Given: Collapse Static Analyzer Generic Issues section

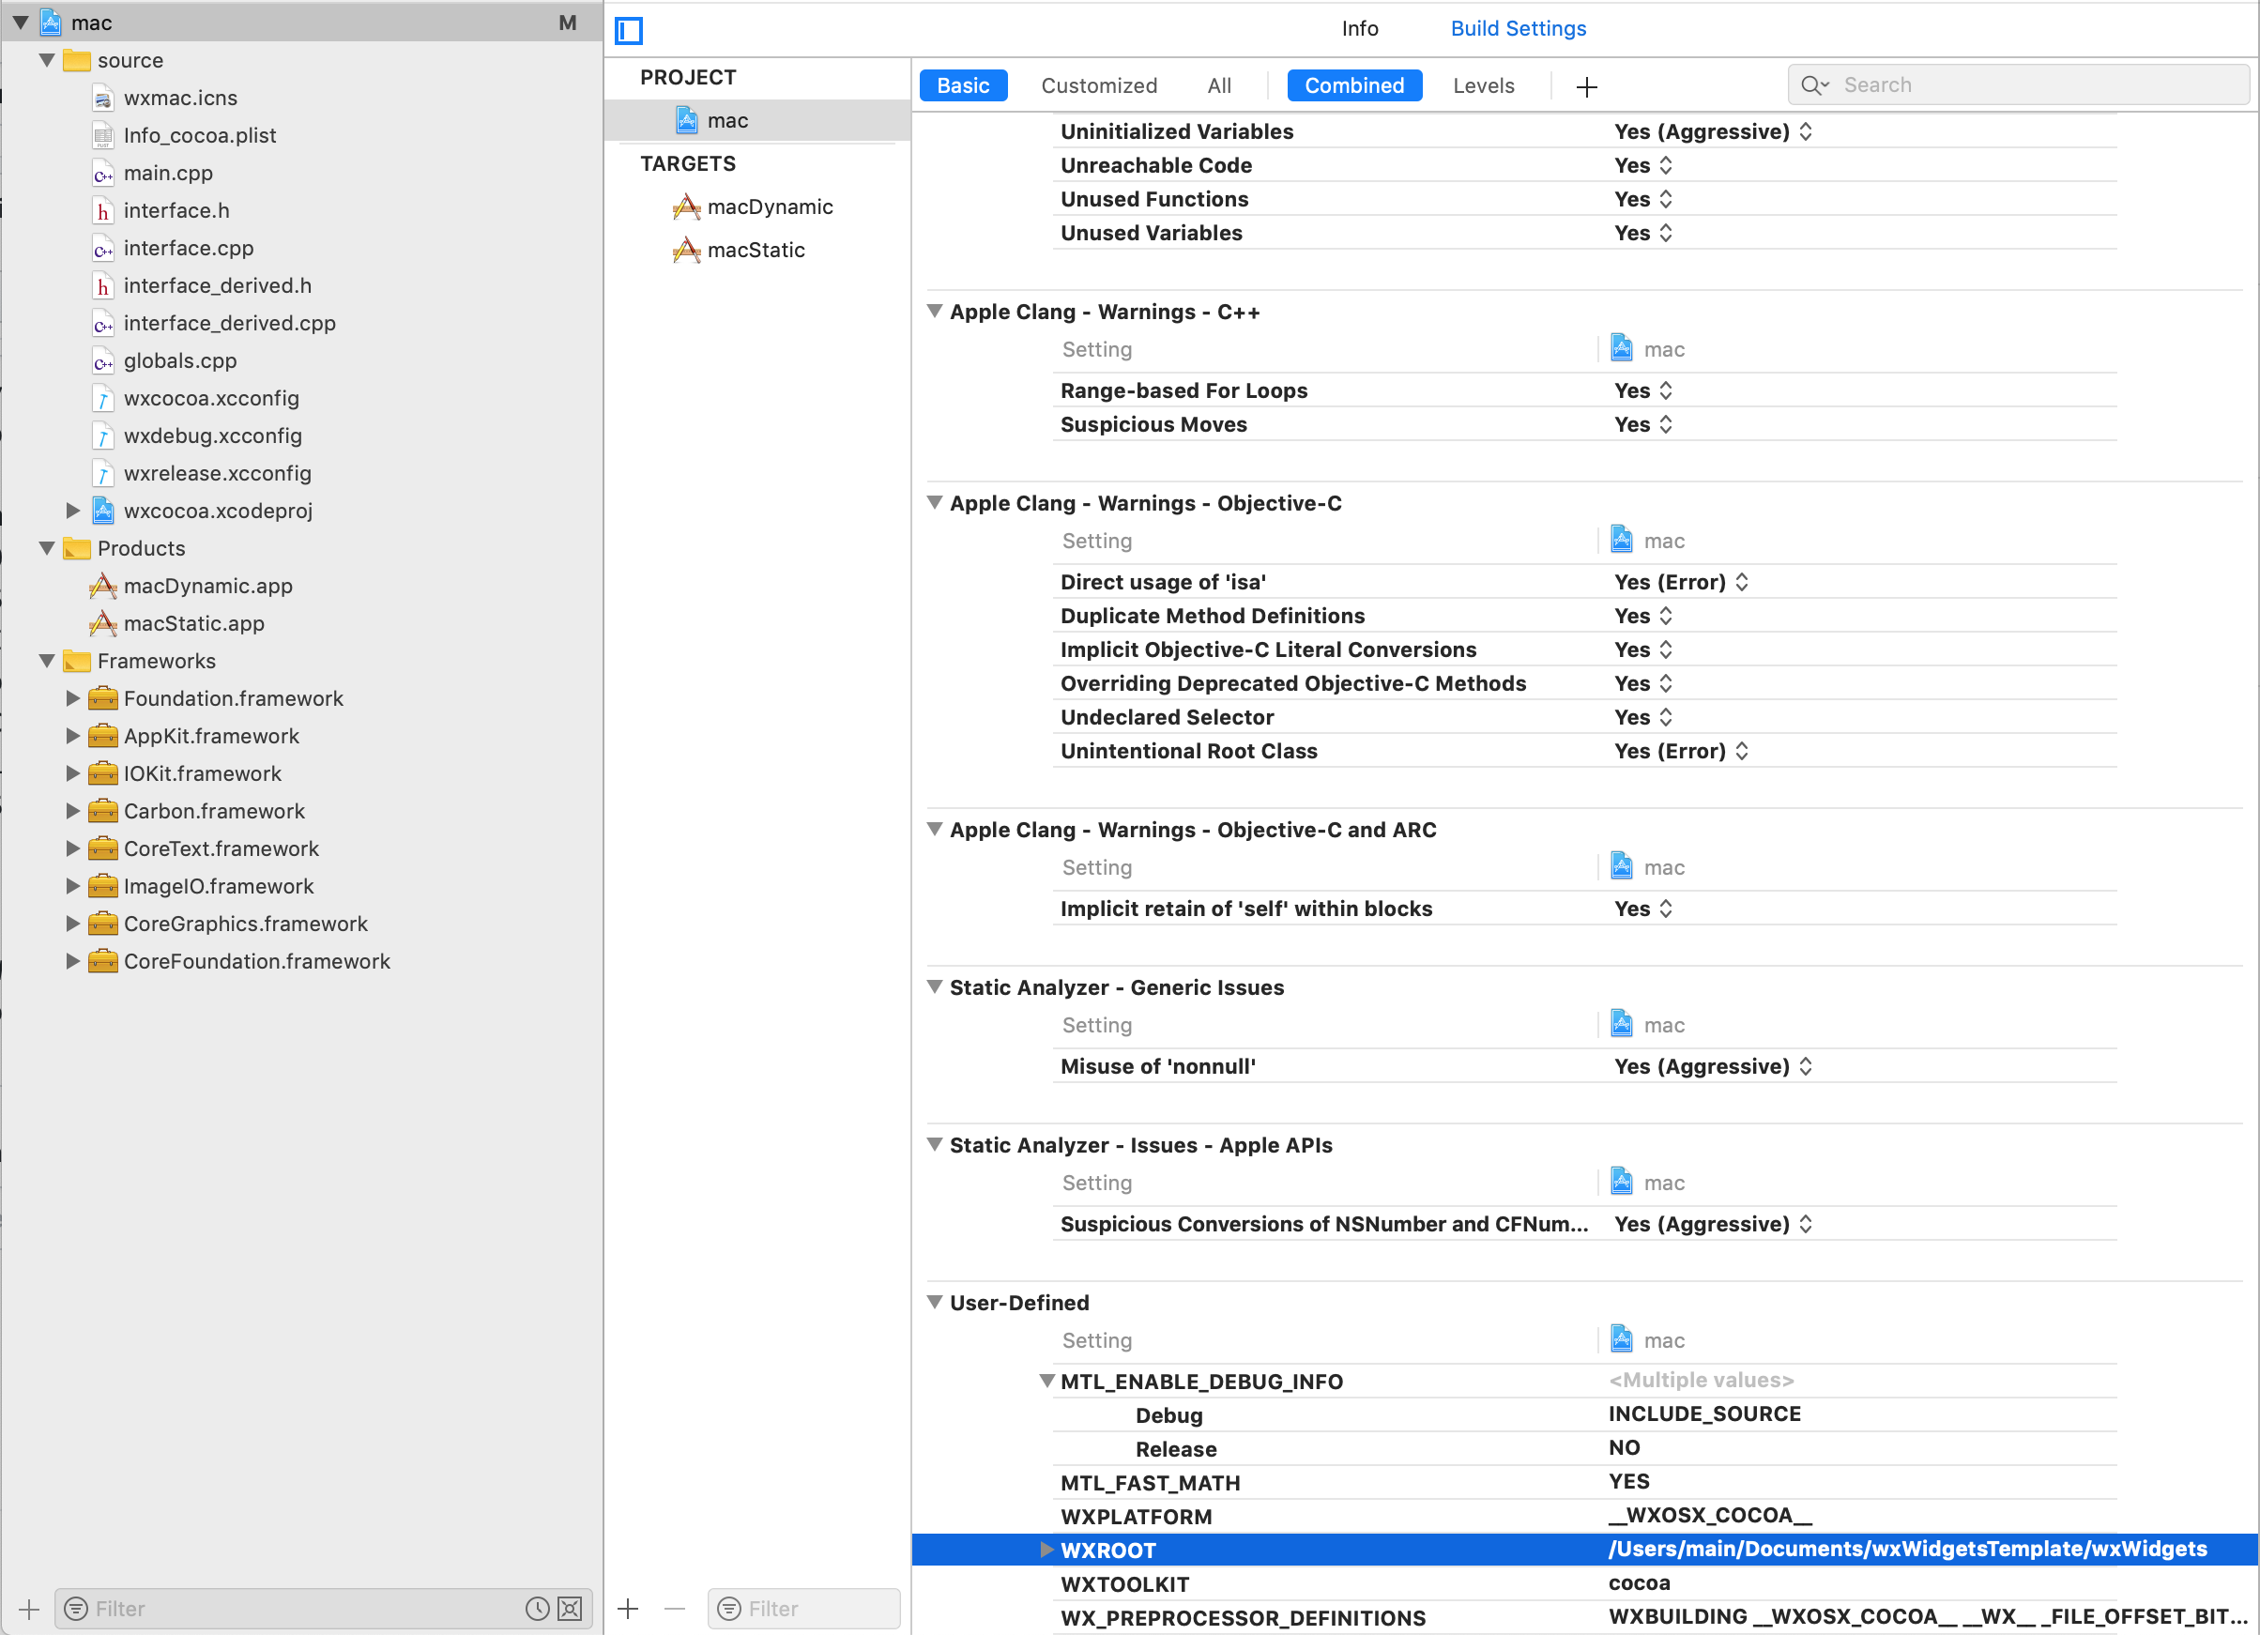Looking at the screenshot, I should [935, 987].
